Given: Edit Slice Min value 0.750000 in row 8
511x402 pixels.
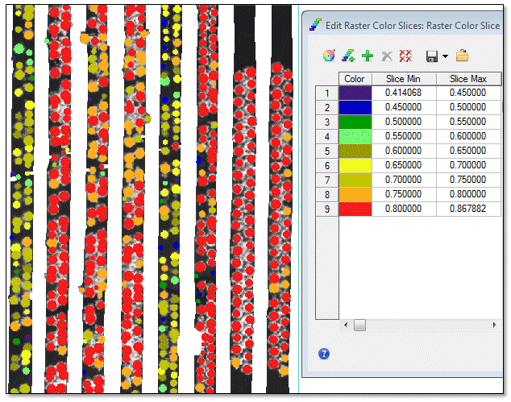Looking at the screenshot, I should tap(404, 194).
